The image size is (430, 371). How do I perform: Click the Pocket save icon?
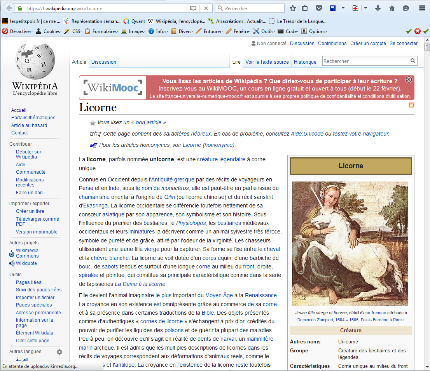(x=318, y=8)
